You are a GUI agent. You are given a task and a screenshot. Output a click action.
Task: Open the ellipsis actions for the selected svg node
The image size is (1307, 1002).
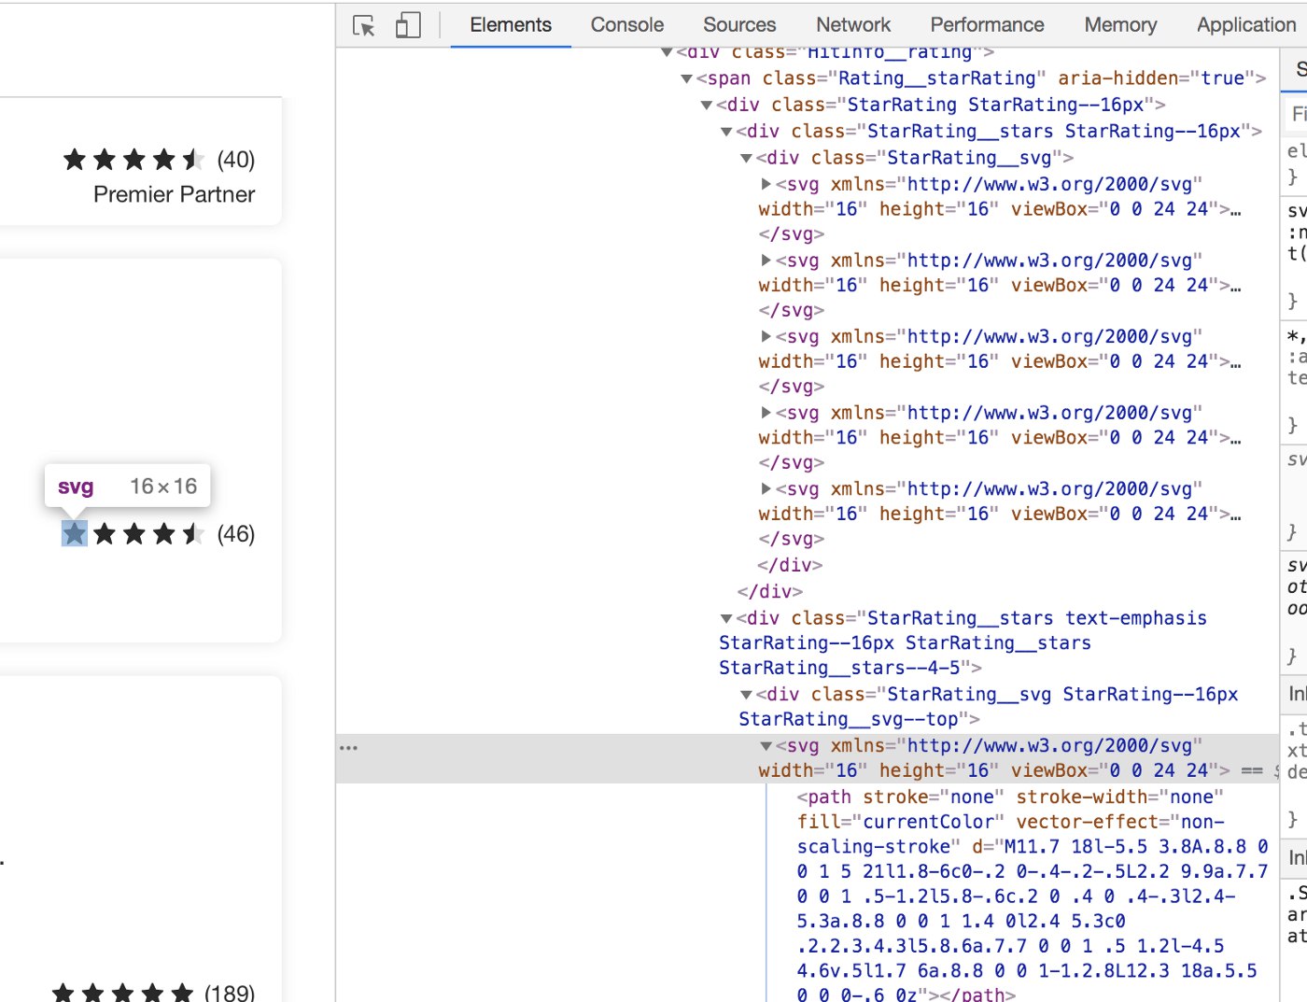coord(348,748)
